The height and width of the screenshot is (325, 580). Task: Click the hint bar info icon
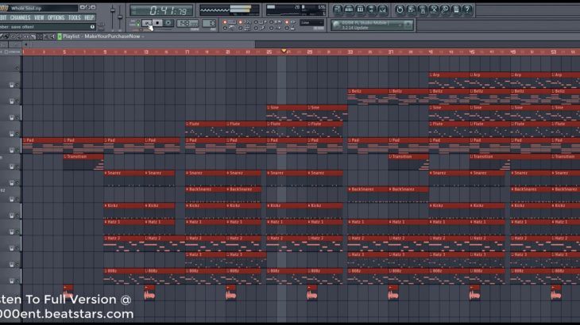point(92,27)
